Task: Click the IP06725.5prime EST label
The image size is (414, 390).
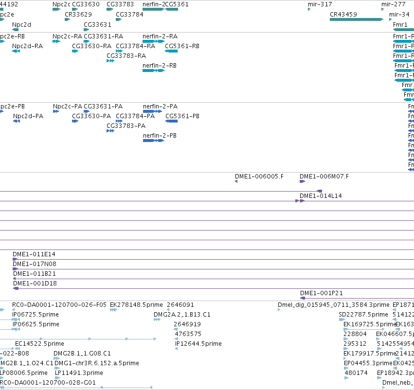Action: click(x=36, y=315)
